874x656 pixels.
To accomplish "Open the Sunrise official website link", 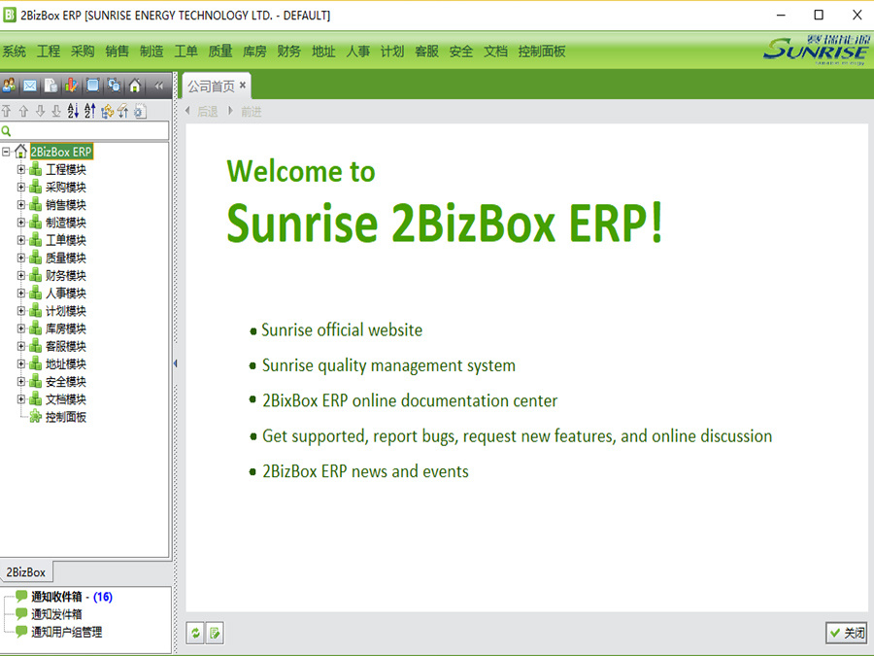I will 342,329.
